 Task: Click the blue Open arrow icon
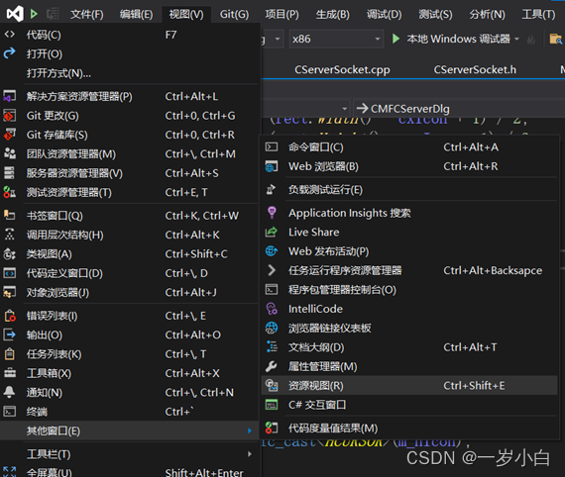[9, 53]
